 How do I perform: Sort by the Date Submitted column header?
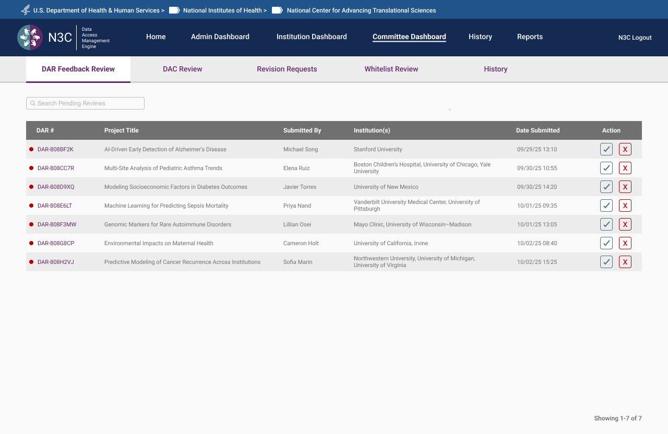tap(538, 130)
